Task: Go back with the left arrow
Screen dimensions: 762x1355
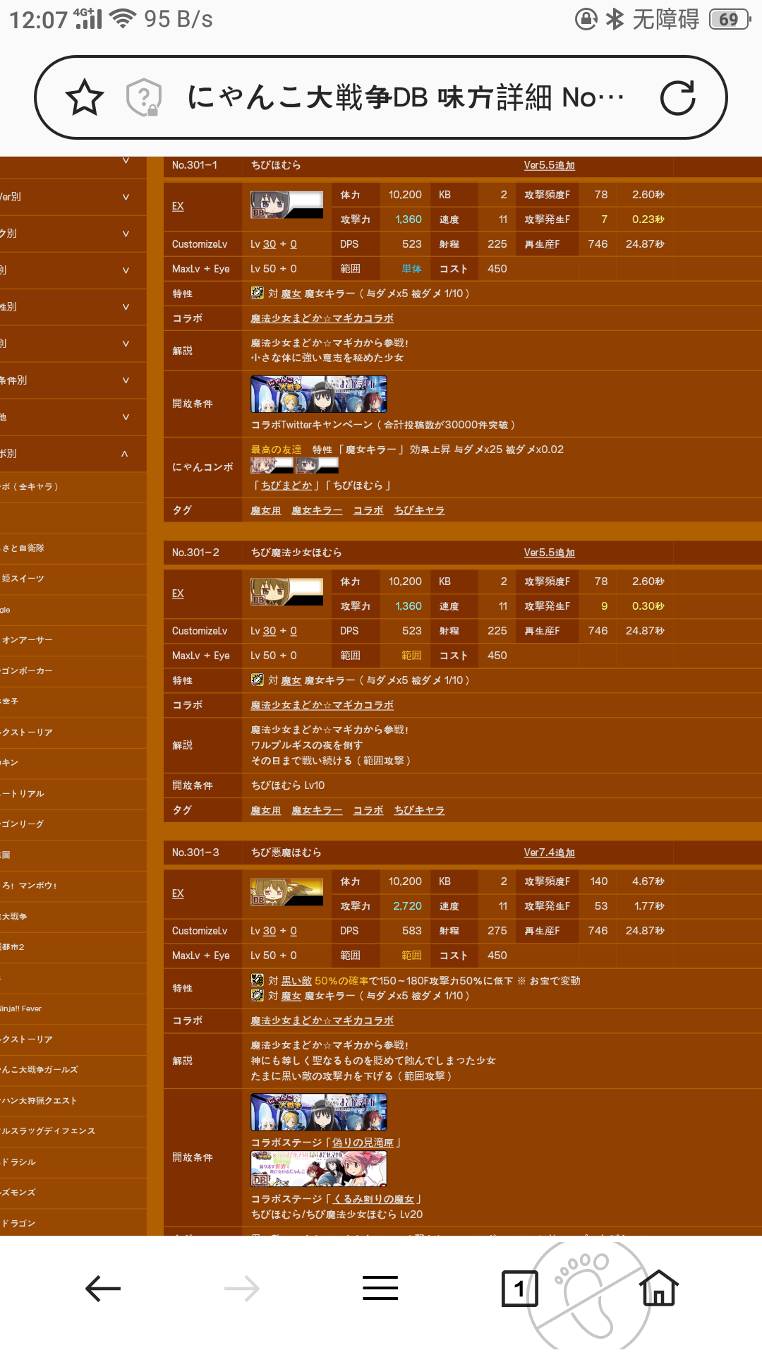Action: (x=103, y=1289)
